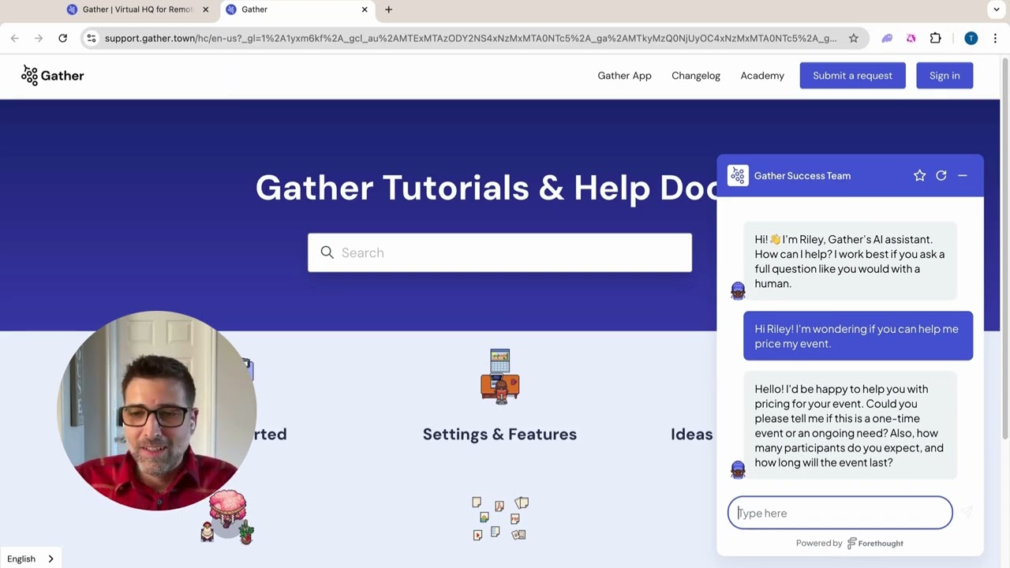Screen dimensions: 1010x568
Task: Open a new browser tab with the plus icon
Action: click(x=388, y=9)
